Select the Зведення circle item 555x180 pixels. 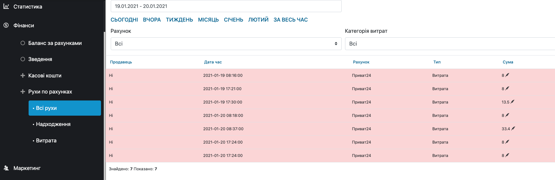click(23, 59)
